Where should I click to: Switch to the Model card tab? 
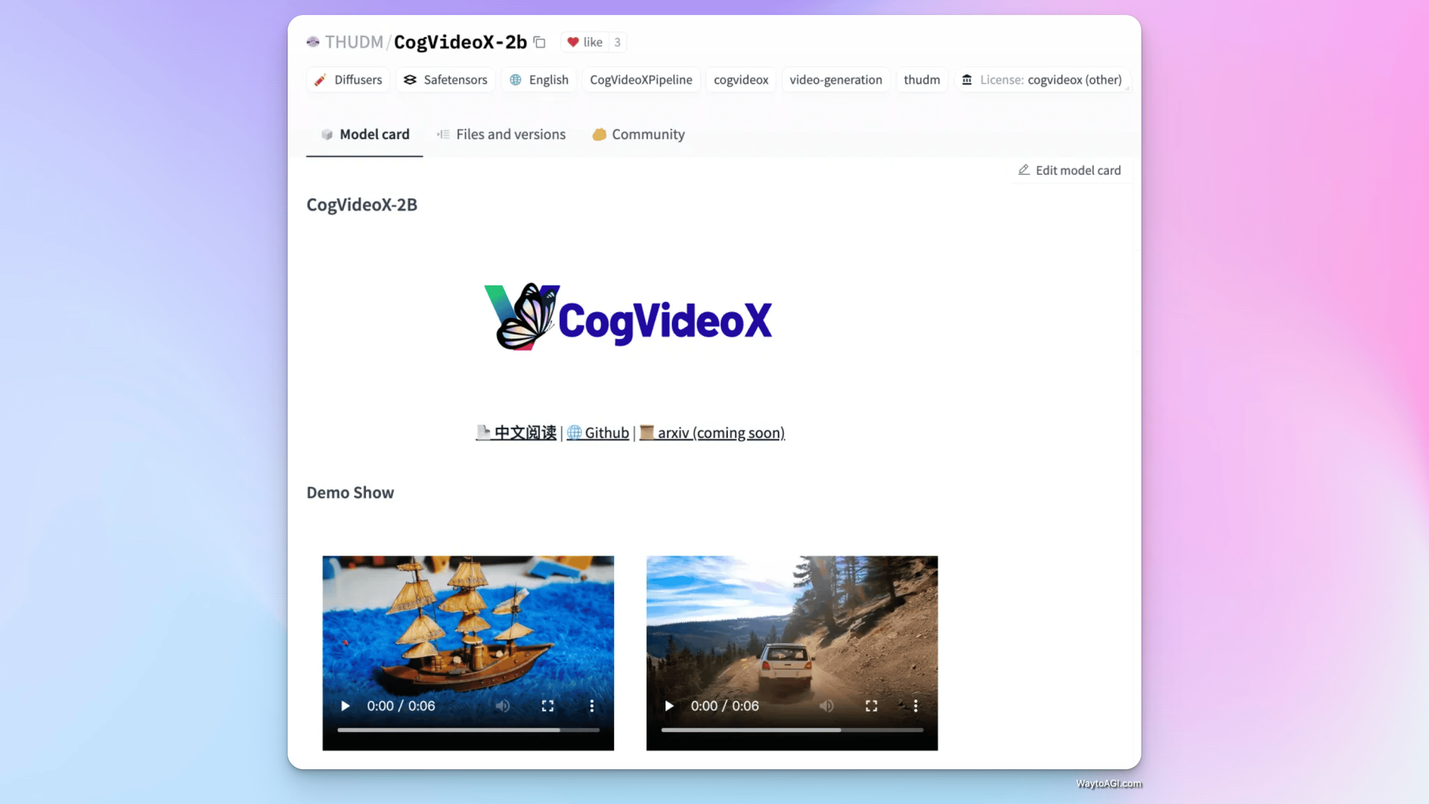pos(364,134)
